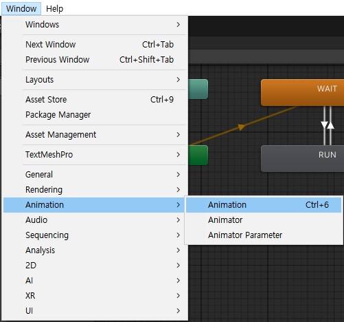The height and width of the screenshot is (322, 344).
Task: Select the orange WAIT state node
Action: coord(303,93)
